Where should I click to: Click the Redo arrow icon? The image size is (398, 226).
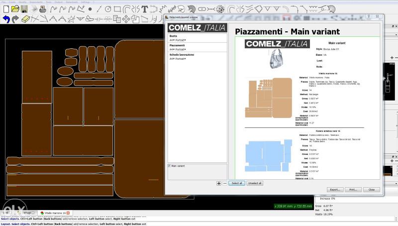15,19
